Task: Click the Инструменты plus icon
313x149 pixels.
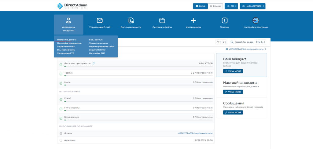Action: [x=193, y=20]
